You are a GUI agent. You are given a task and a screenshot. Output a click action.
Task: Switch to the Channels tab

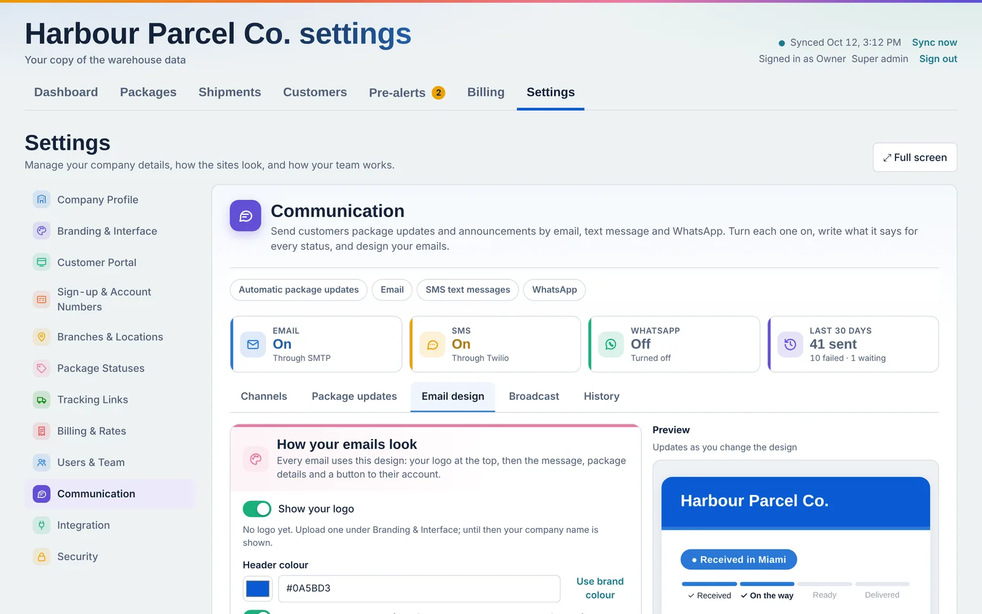tap(264, 397)
